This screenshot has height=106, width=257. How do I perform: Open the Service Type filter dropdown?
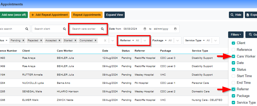[x=215, y=40]
